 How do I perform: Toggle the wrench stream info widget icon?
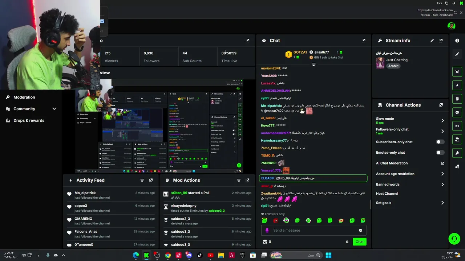pyautogui.click(x=457, y=153)
